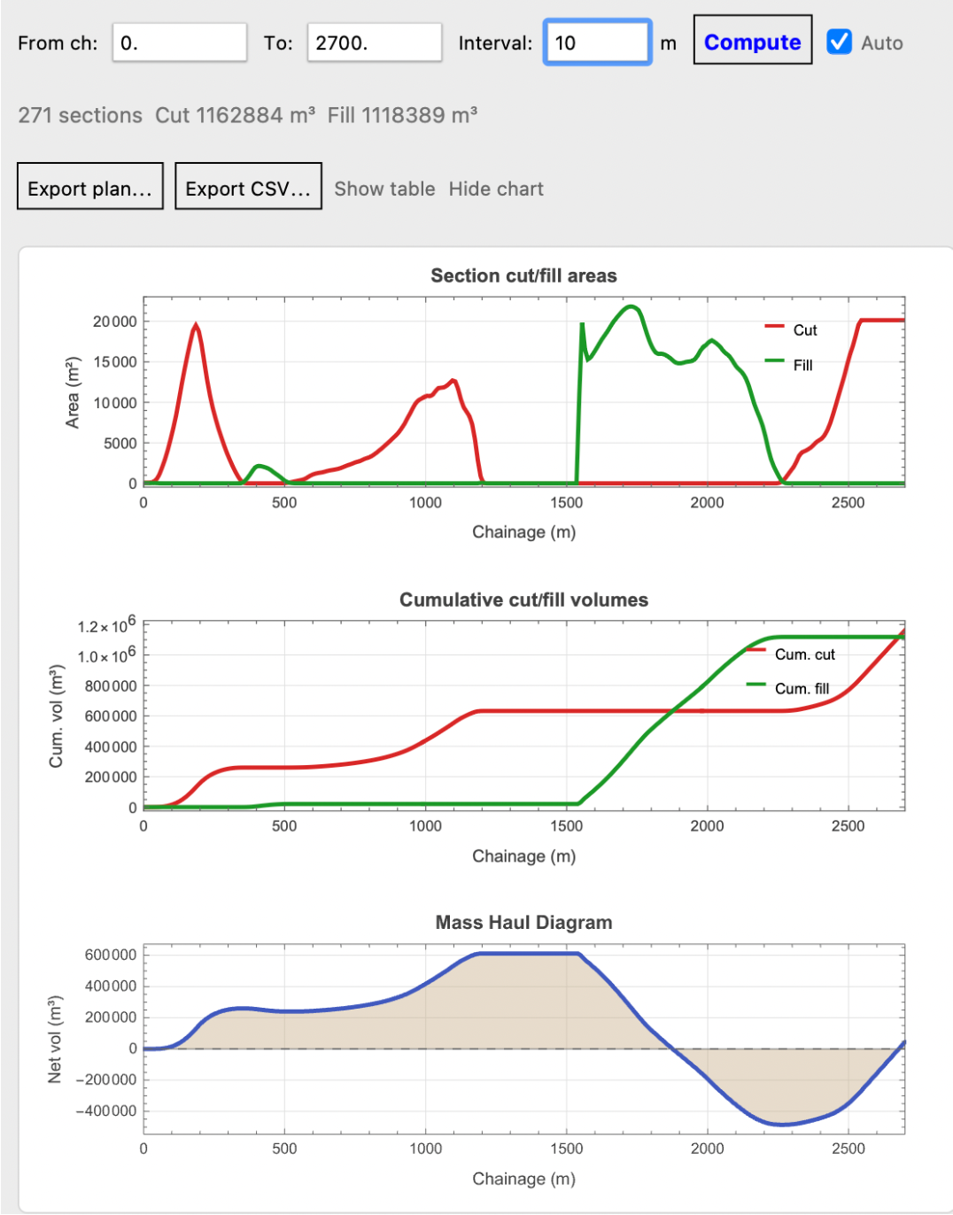
Task: Toggle the Auto checkbox
Action: point(839,42)
